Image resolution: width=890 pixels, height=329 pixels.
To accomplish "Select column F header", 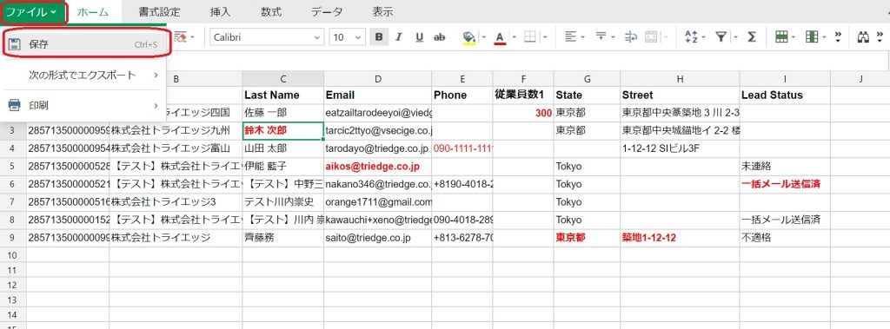I will [x=523, y=79].
